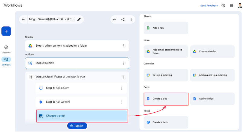243x132 pixels.
Task: Click the Choose a step list icon
Action: 41,116
